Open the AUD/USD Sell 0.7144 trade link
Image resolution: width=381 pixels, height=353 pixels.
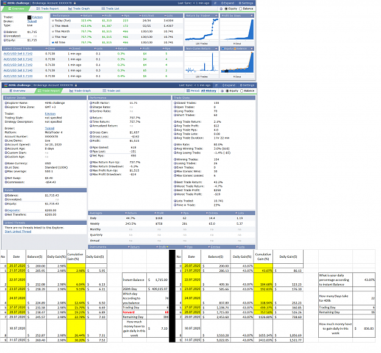point(18,76)
